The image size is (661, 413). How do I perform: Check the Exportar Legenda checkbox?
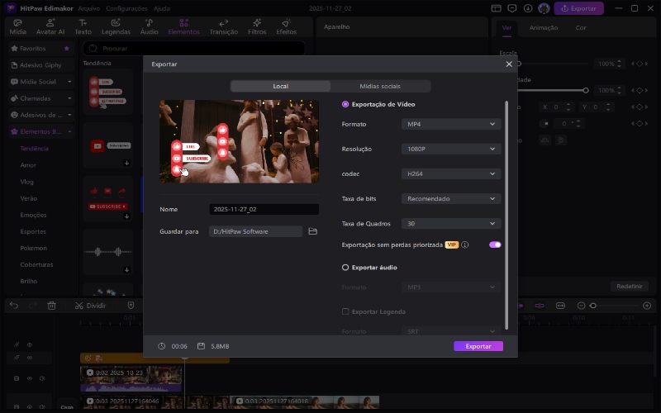[345, 312]
